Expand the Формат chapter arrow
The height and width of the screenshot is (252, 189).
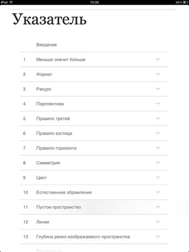157,75
